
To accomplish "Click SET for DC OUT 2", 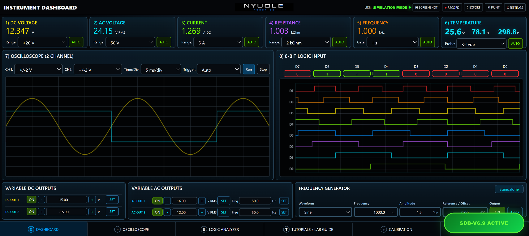I will pyautogui.click(x=112, y=212).
